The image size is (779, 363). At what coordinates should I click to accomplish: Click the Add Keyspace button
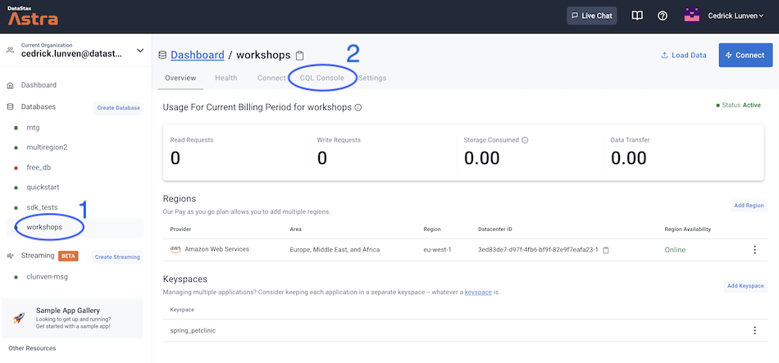tap(745, 286)
